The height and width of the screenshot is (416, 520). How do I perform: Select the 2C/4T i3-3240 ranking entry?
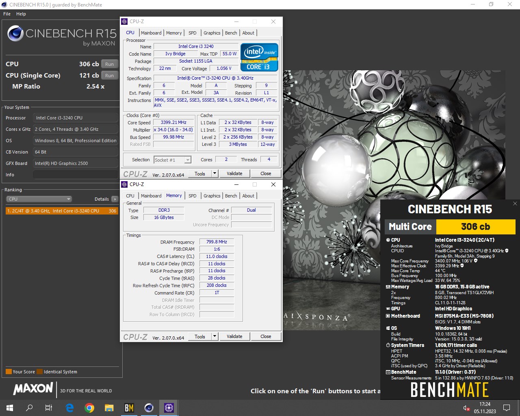(x=62, y=211)
